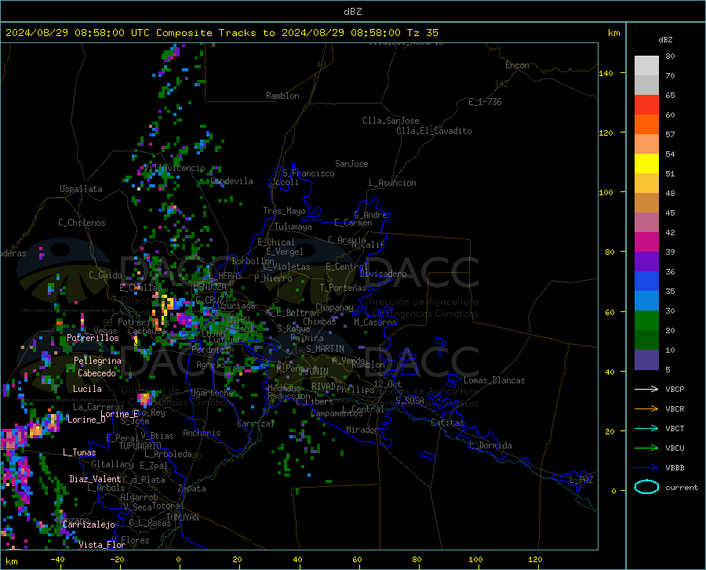Viewport: 706px width, 570px height.
Task: Pick the purple 36-39 dBZ color band
Action: point(646,262)
